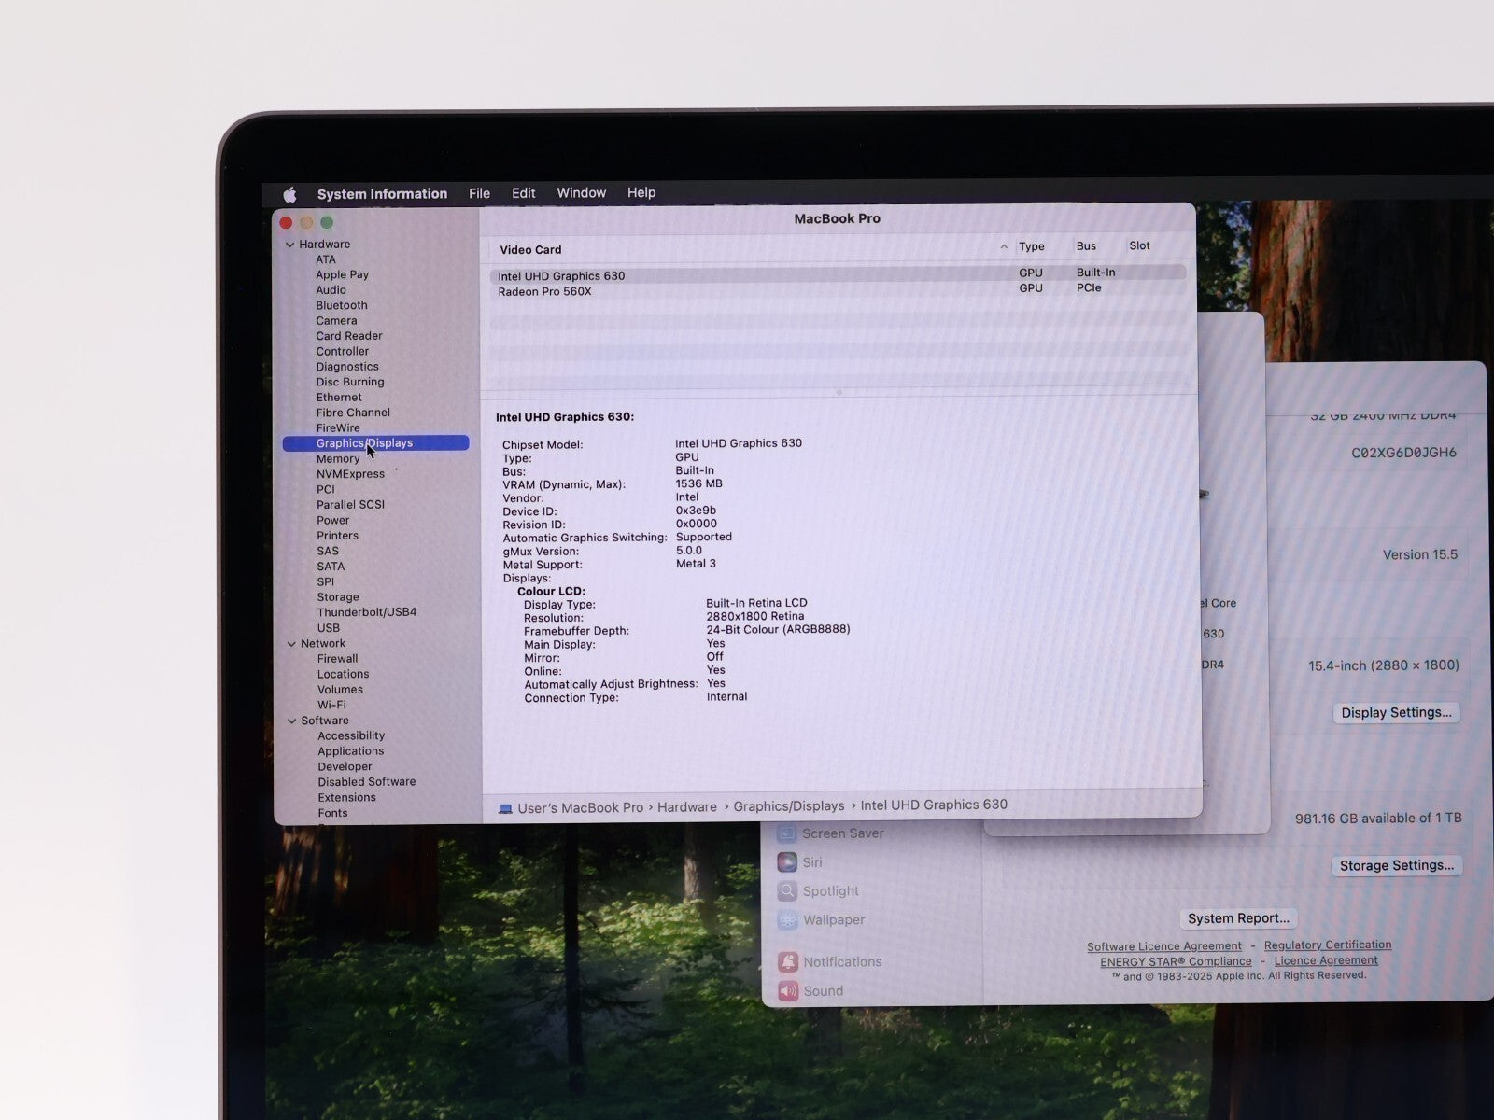
Task: Select Ethernet in the sidebar
Action: click(338, 397)
